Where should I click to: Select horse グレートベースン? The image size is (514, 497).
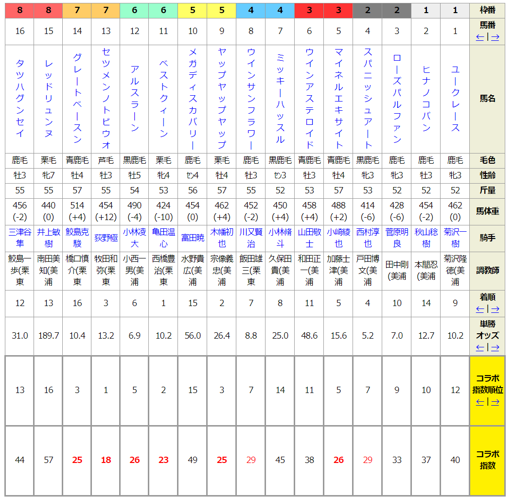pyautogui.click(x=77, y=99)
